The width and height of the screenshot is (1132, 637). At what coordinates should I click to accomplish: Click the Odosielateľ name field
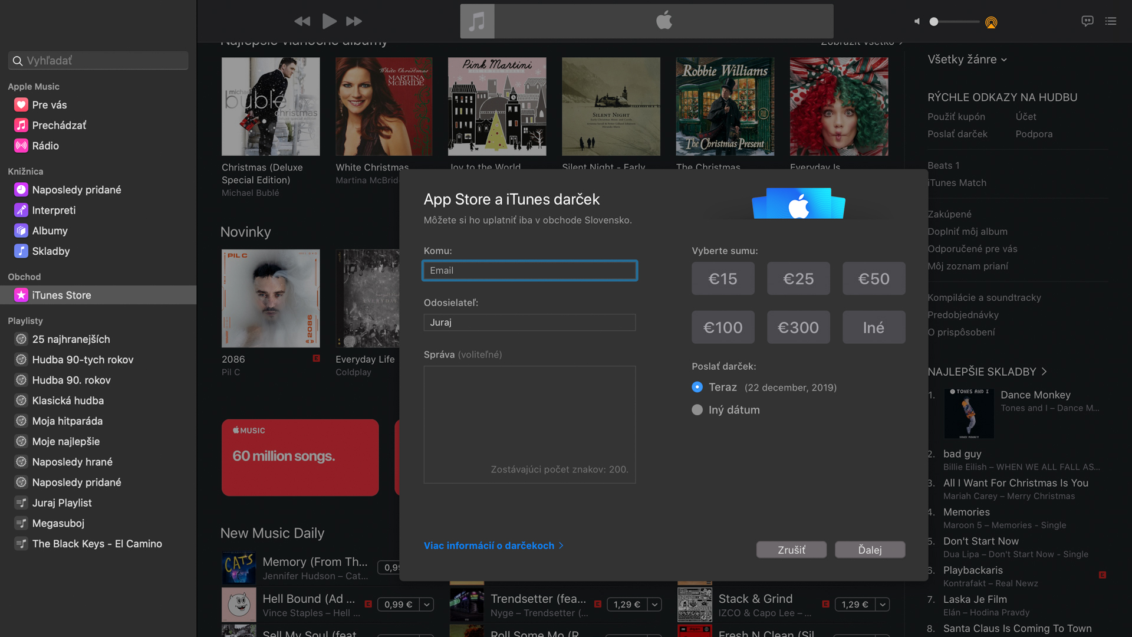tap(529, 323)
